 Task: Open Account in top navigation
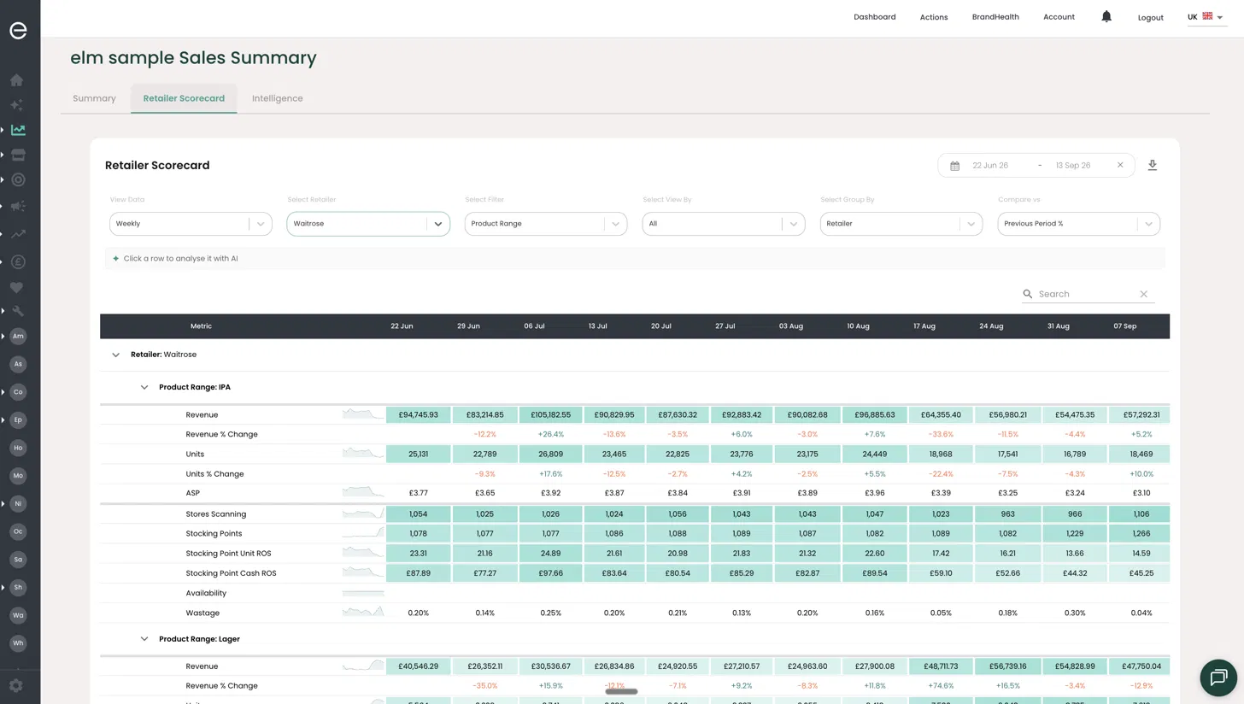click(1059, 17)
